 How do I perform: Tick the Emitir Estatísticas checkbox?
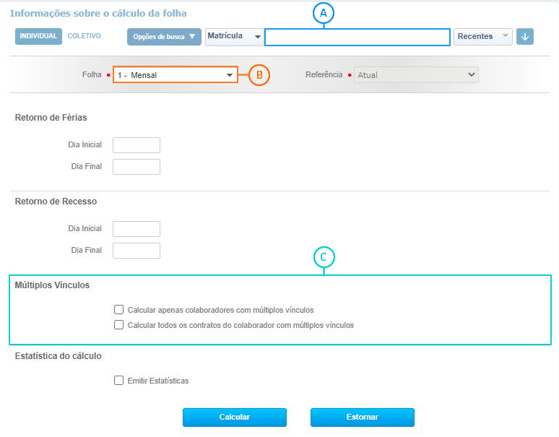(x=119, y=381)
